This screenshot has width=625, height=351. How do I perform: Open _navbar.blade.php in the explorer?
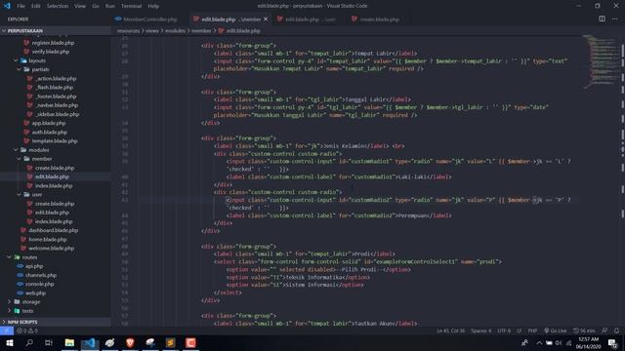click(x=57, y=105)
